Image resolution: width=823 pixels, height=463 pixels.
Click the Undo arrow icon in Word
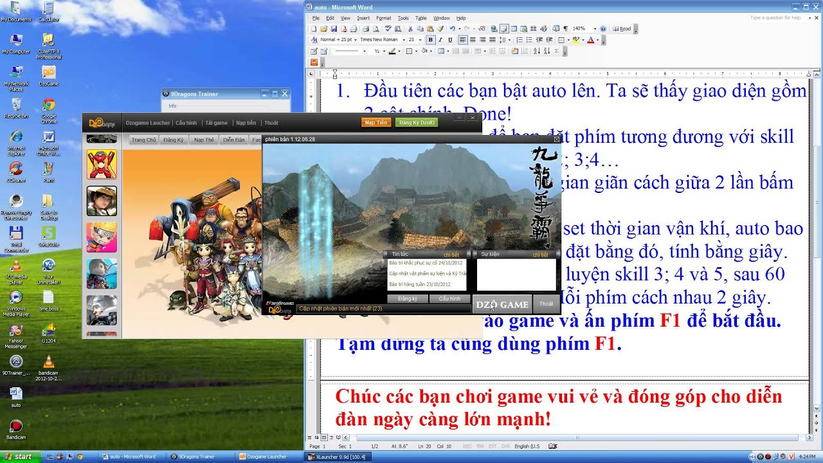tap(452, 29)
